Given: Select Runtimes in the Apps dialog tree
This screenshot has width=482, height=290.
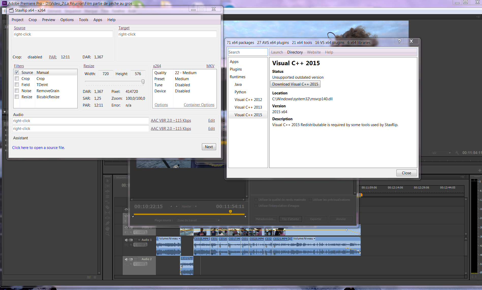Looking at the screenshot, I should point(237,77).
